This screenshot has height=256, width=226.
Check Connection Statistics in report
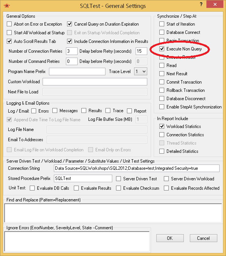point(162,135)
